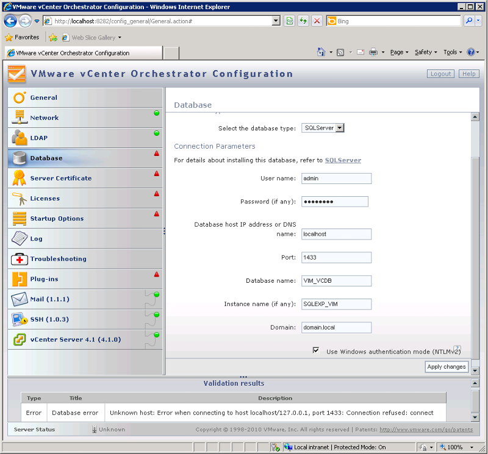The image size is (488, 454).
Task: Click the Database cylinder icon
Action: (x=20, y=158)
